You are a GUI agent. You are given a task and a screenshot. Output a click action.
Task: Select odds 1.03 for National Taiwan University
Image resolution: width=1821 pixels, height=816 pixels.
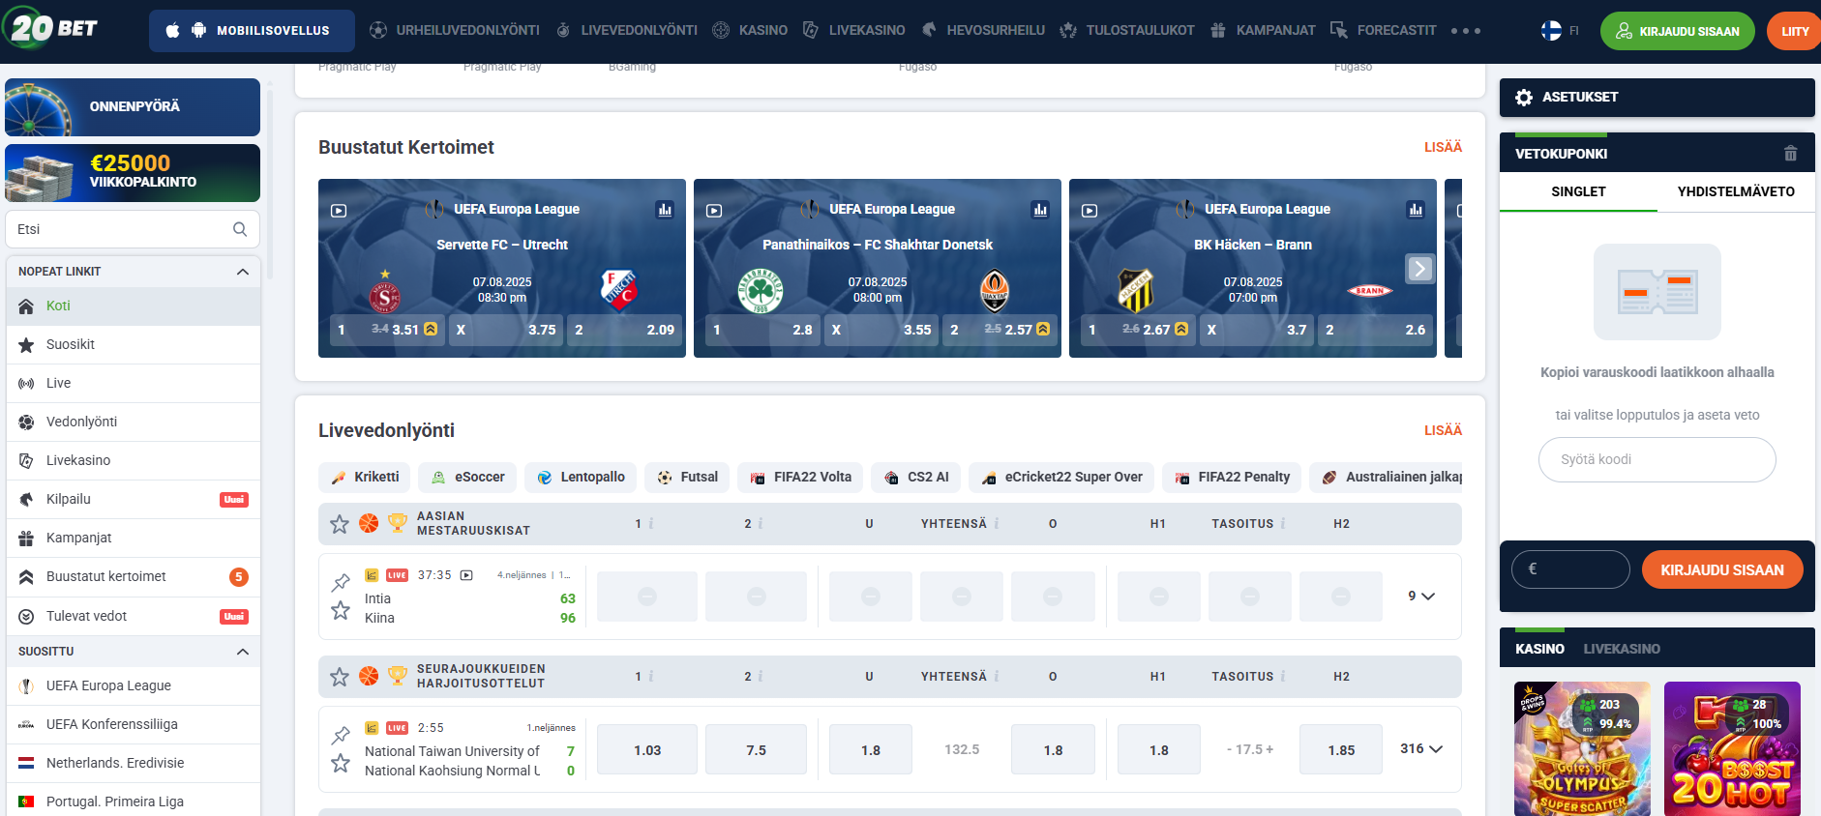coord(647,750)
